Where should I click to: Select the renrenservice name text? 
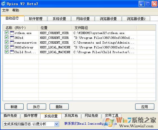click(26, 42)
